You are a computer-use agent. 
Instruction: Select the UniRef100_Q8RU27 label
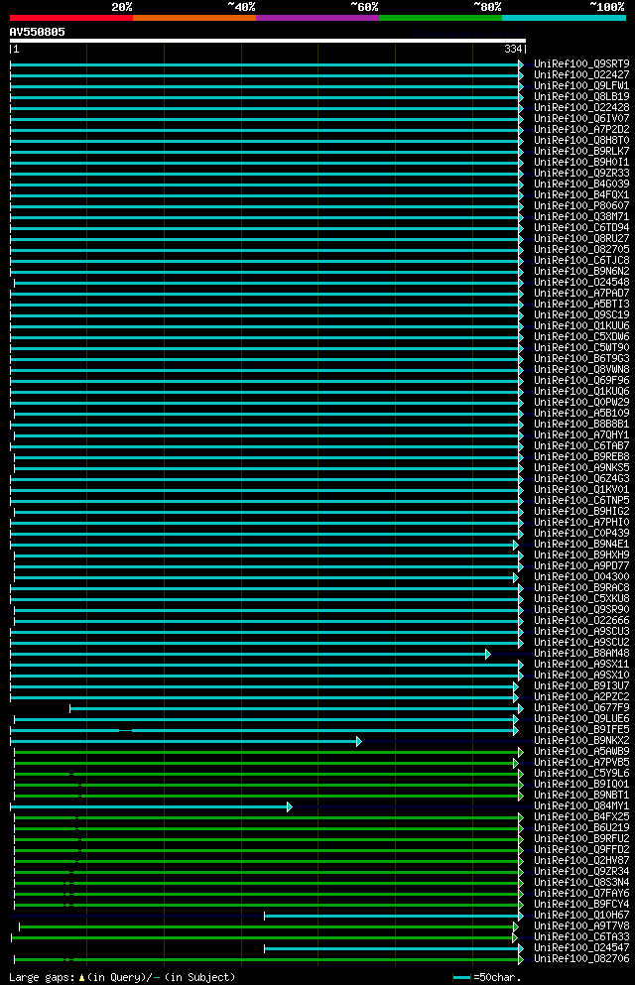coord(581,239)
